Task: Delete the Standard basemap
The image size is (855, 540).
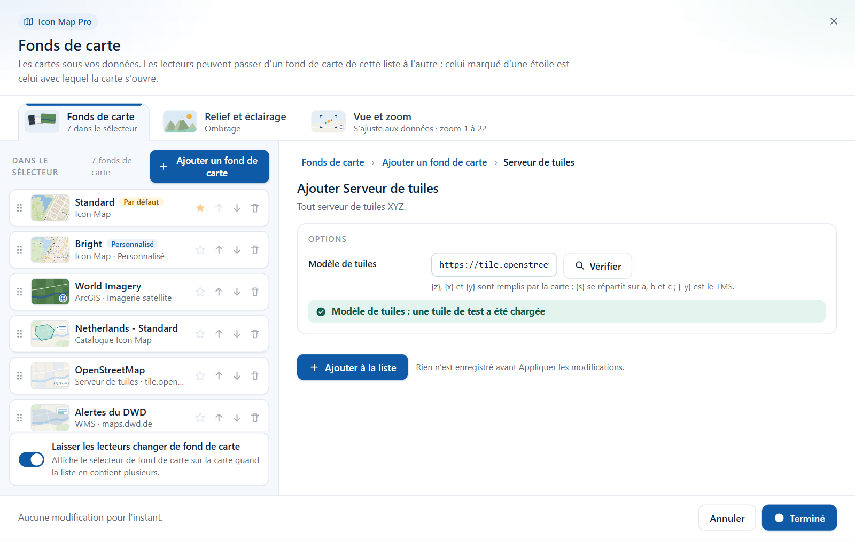Action: click(x=255, y=208)
